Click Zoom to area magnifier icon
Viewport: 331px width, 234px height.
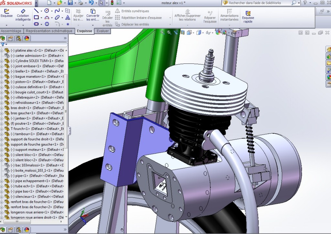(x=169, y=32)
